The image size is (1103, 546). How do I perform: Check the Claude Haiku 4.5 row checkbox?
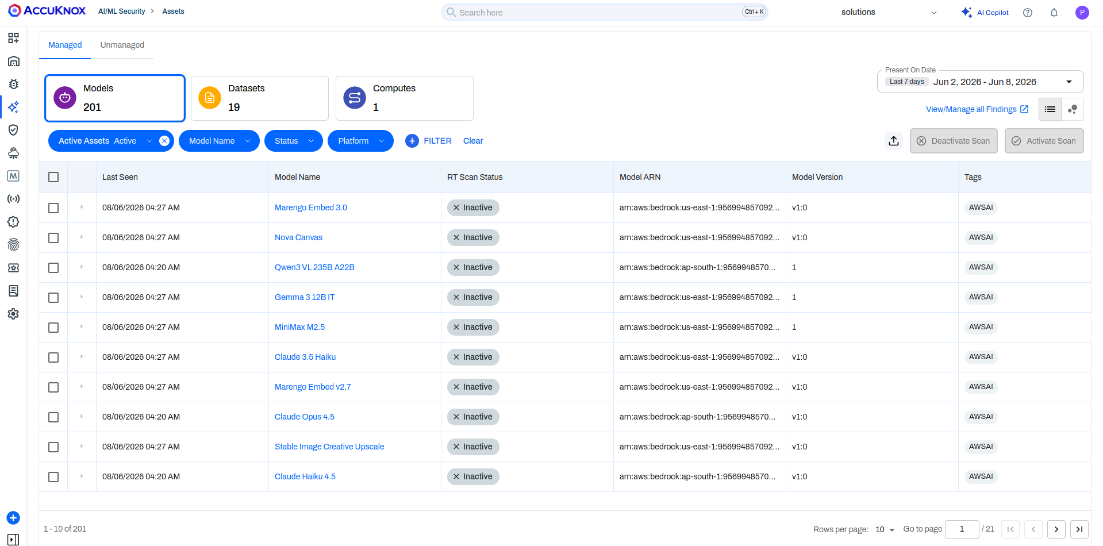pos(53,477)
